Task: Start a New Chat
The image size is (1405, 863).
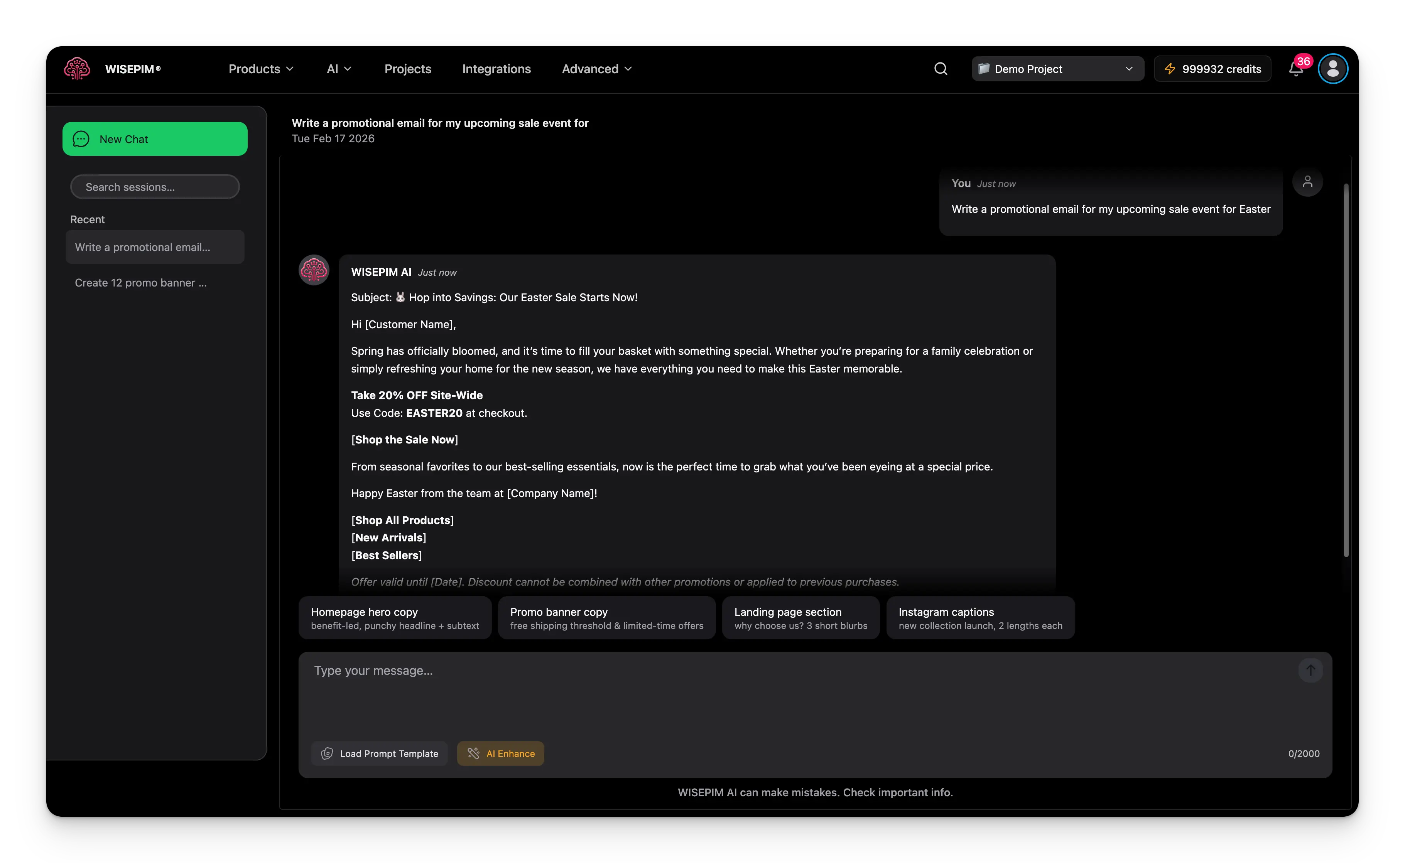Action: (x=155, y=139)
